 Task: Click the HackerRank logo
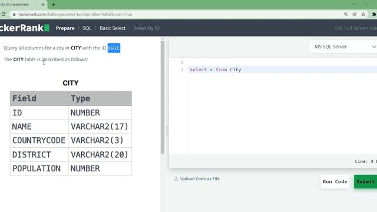25,28
